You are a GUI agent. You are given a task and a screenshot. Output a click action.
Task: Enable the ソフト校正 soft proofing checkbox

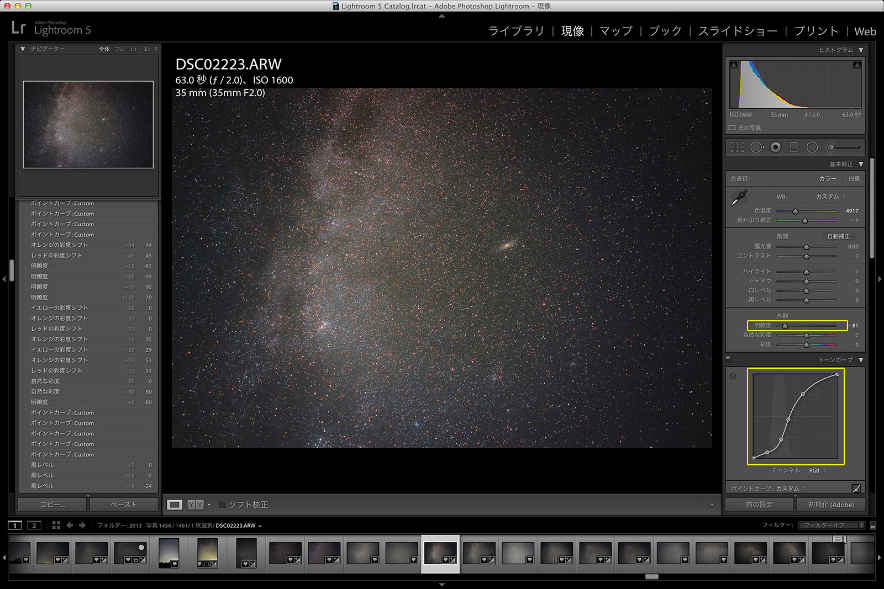click(222, 505)
